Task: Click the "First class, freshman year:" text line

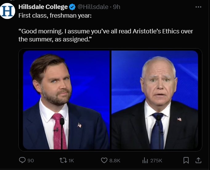Action: [55, 15]
